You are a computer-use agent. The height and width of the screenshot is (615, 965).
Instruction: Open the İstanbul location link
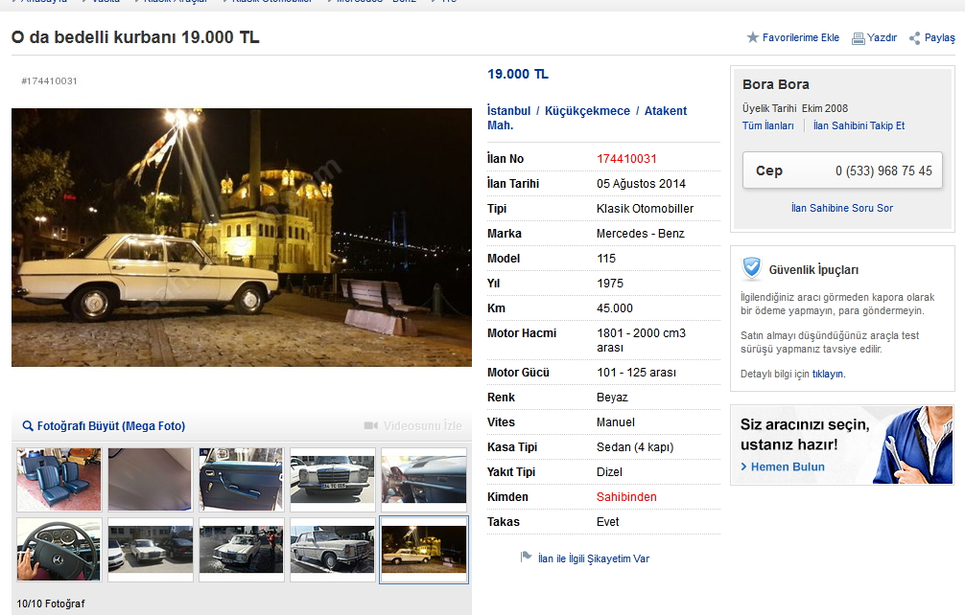[508, 110]
